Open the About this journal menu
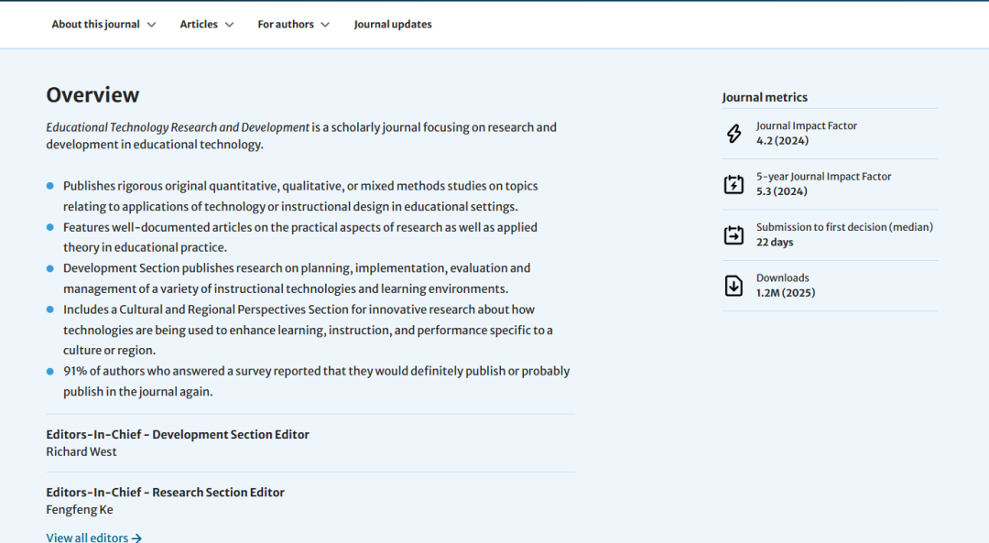The image size is (989, 543). pos(95,25)
